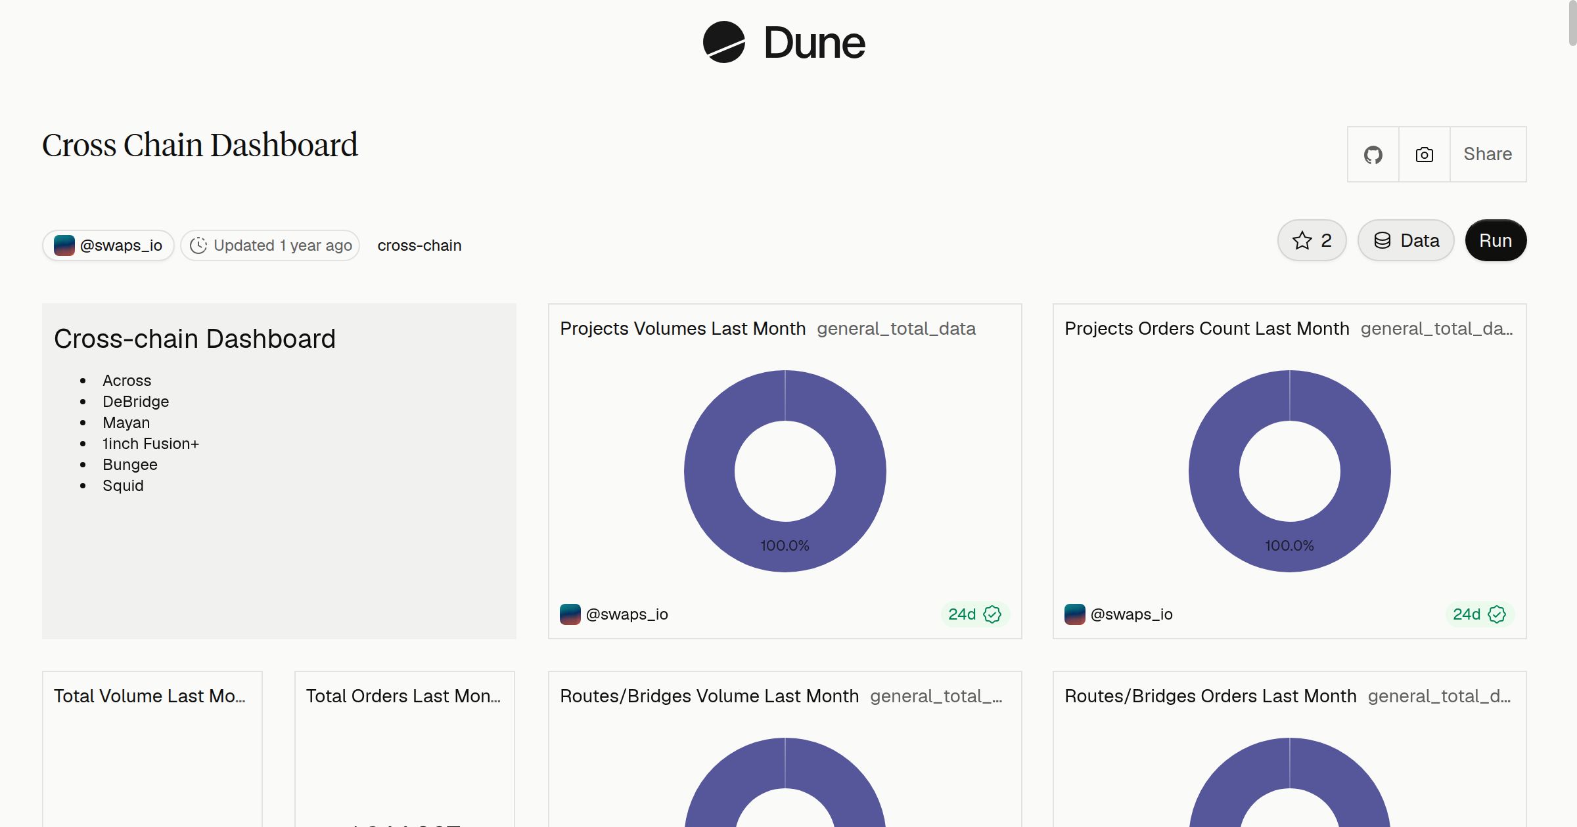
Task: Click the Squid list item
Action: 123,486
